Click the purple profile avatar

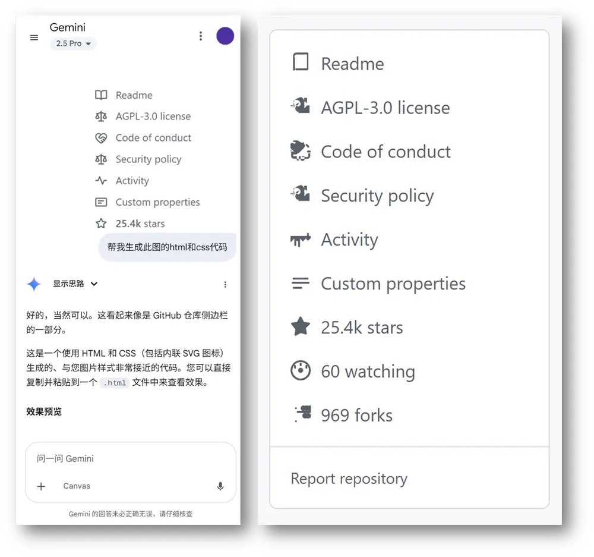coord(225,36)
